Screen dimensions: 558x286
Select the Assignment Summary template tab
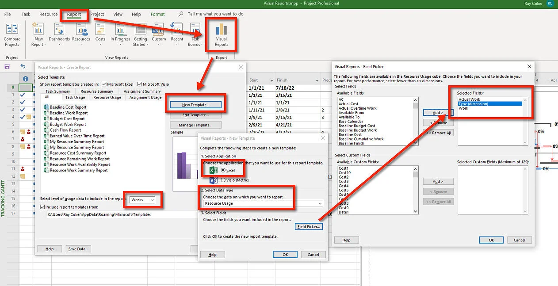pyautogui.click(x=142, y=92)
